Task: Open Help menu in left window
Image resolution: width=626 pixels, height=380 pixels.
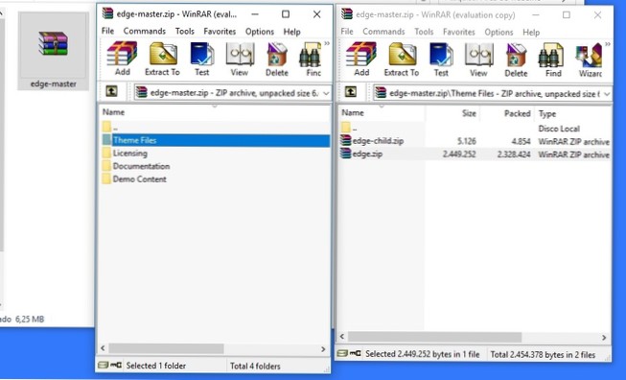Action: click(x=291, y=31)
